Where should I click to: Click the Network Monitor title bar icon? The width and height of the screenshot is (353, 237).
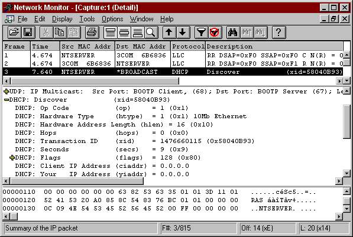pos(8,8)
